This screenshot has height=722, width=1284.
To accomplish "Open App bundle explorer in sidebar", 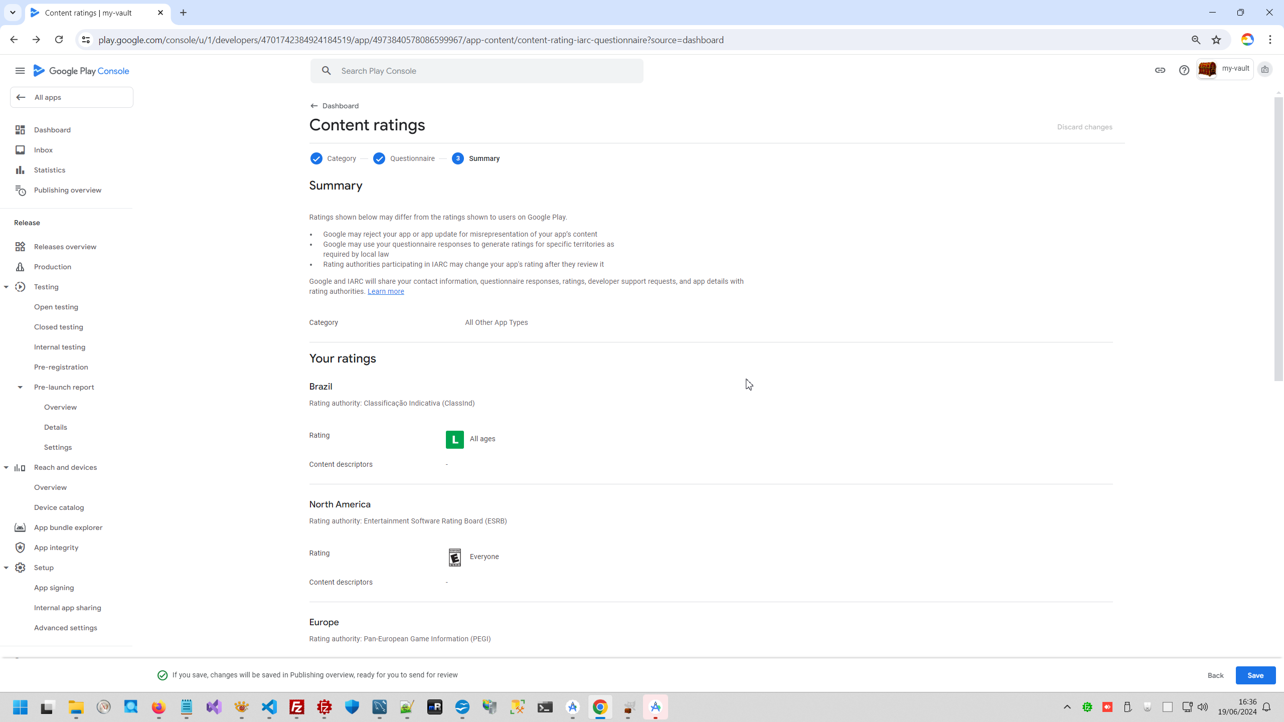I will click(x=68, y=527).
